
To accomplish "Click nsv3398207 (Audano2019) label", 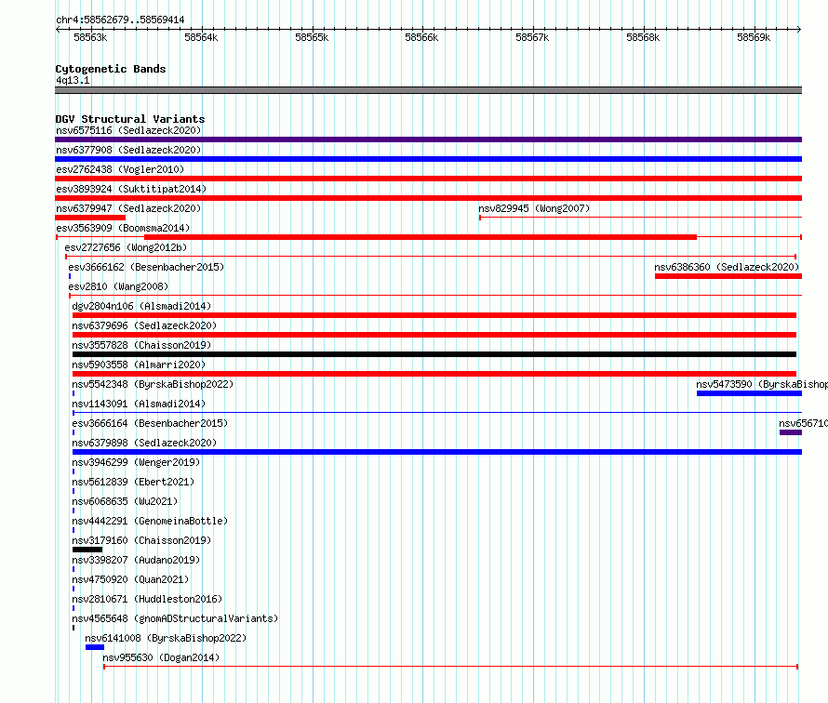I will [x=136, y=560].
